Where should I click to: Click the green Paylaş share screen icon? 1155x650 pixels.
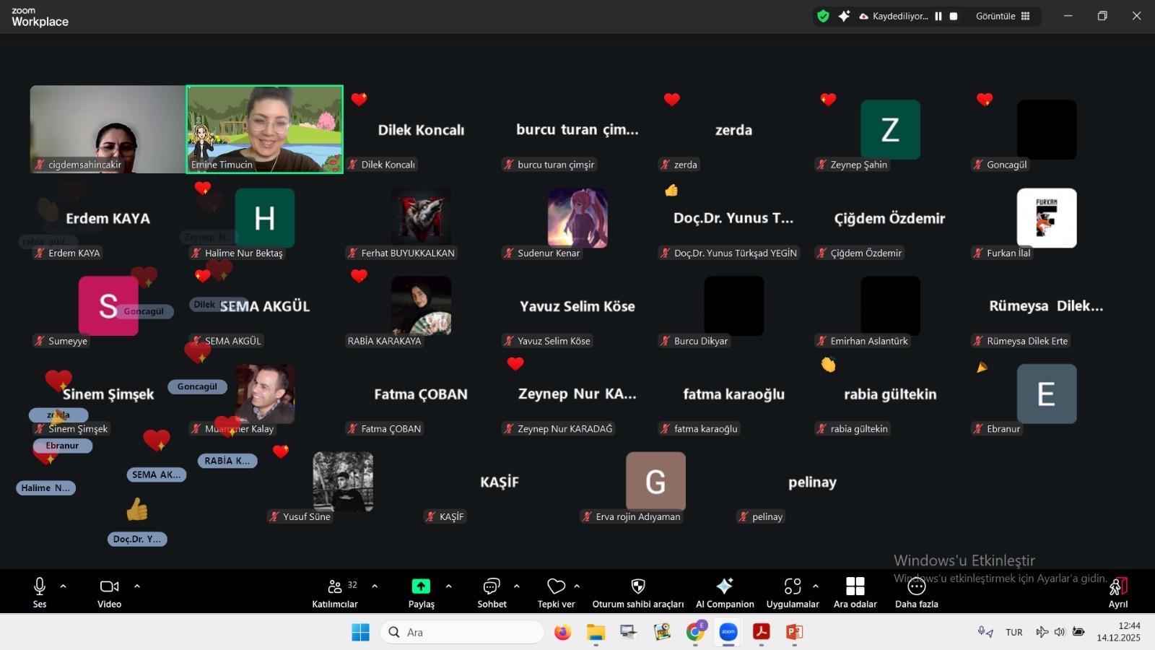421,586
